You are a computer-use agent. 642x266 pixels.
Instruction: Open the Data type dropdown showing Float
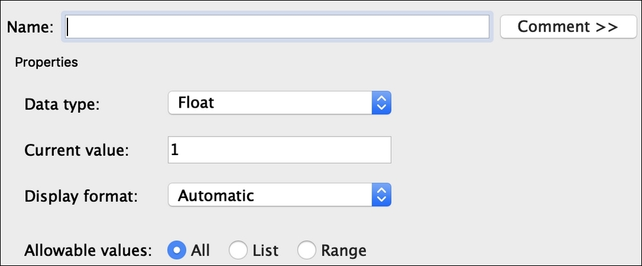pos(280,103)
